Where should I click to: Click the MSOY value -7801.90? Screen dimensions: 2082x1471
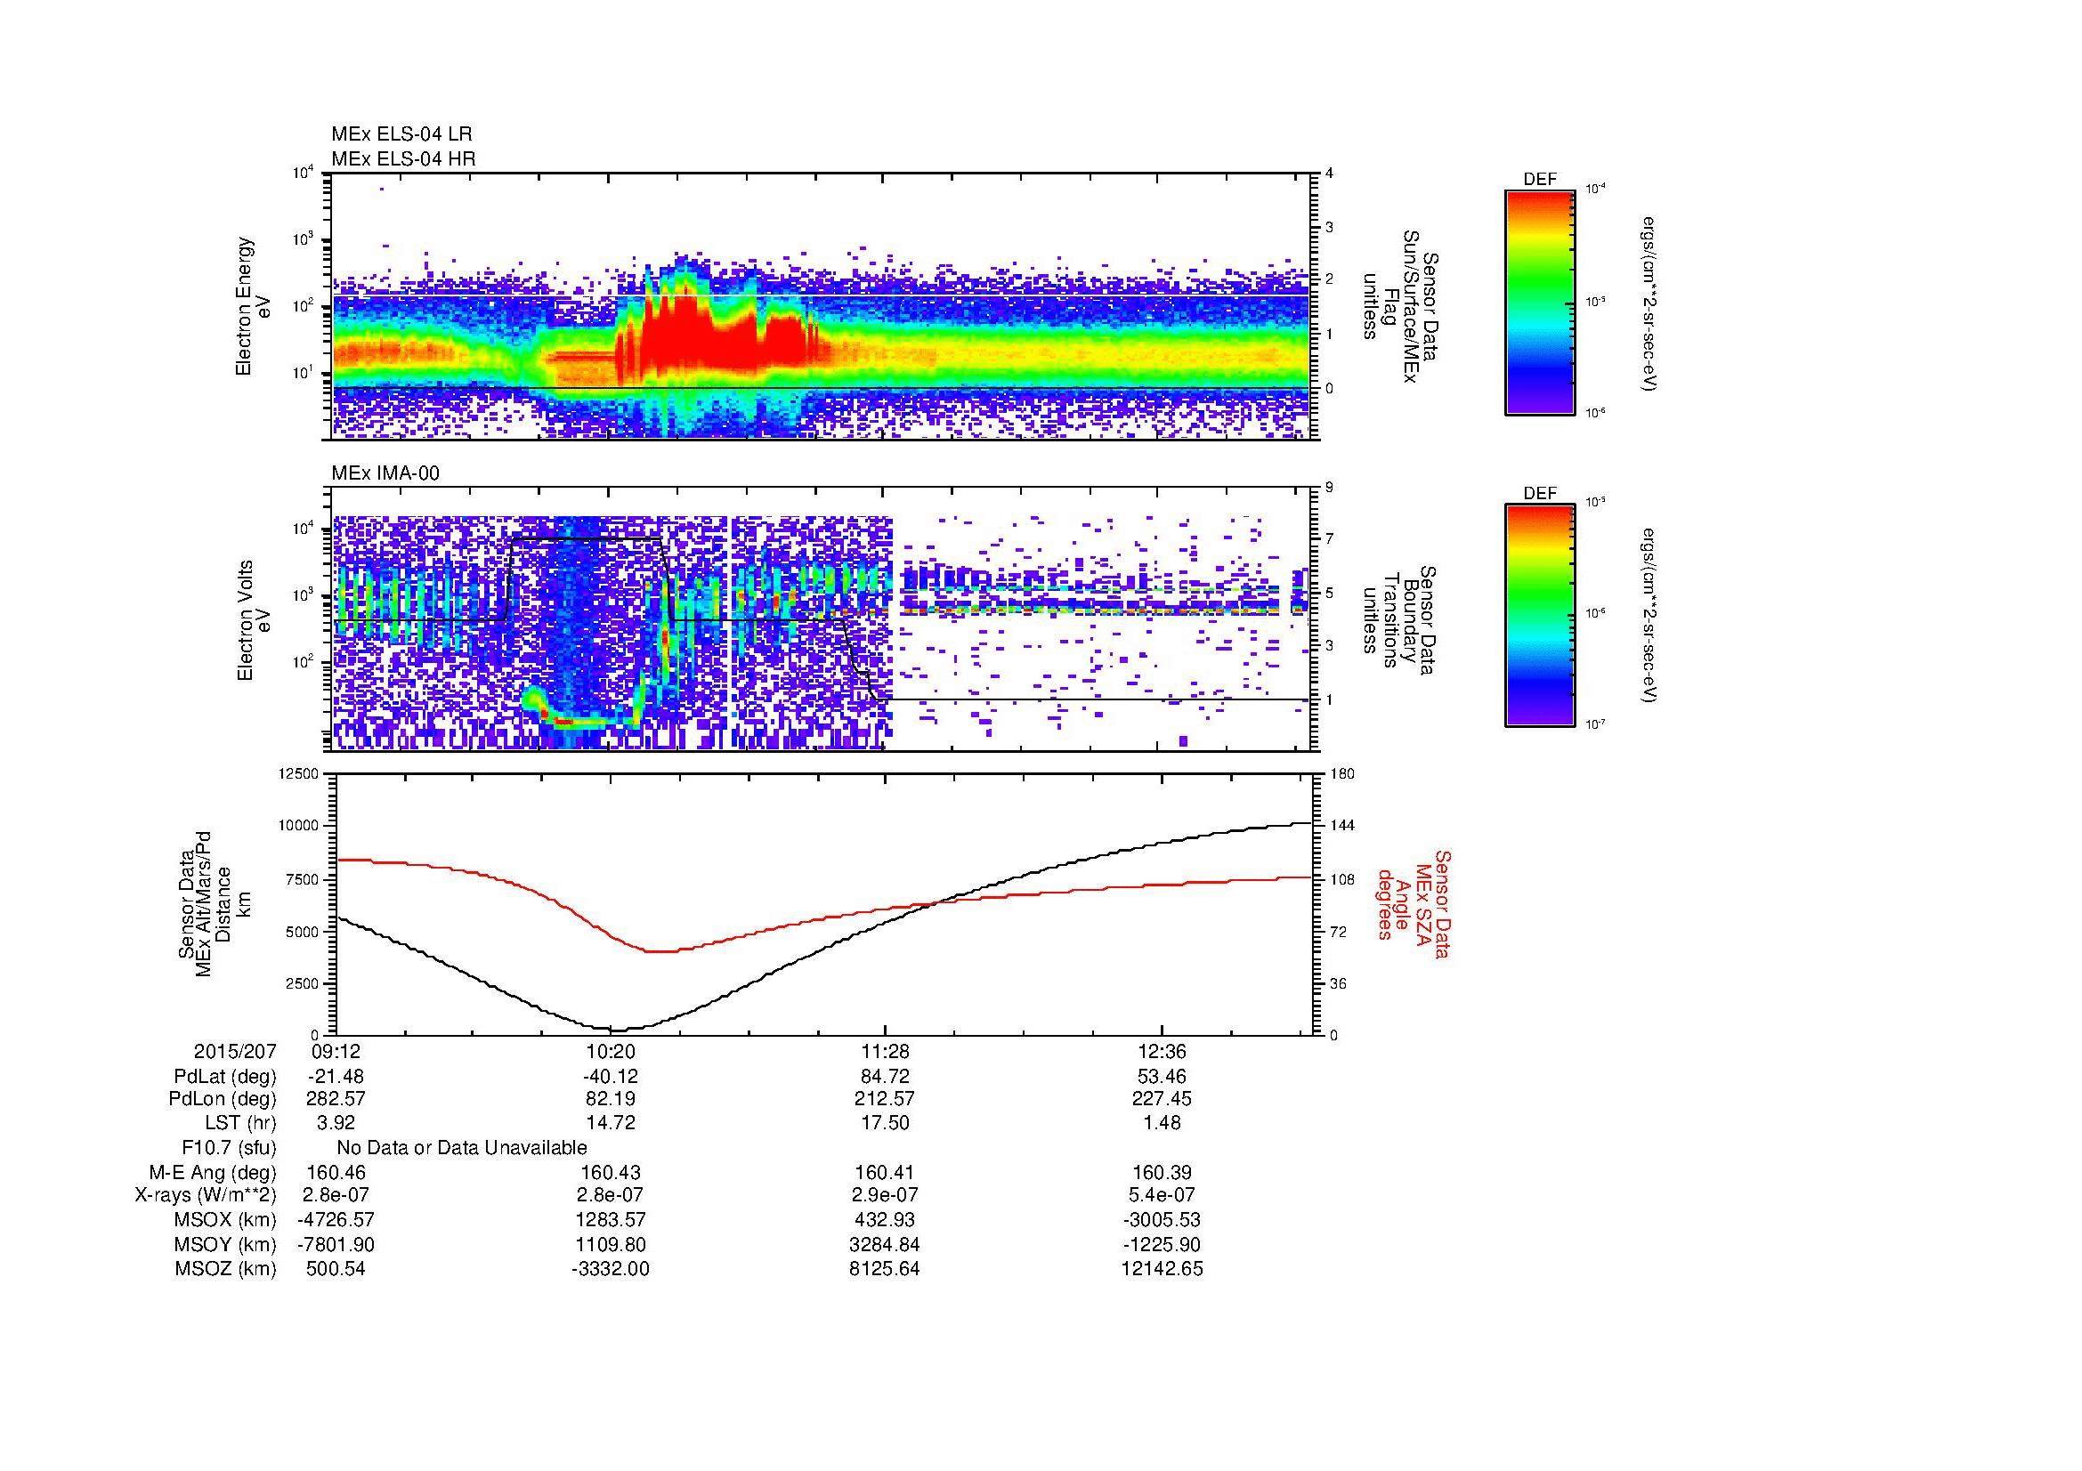click(336, 1244)
